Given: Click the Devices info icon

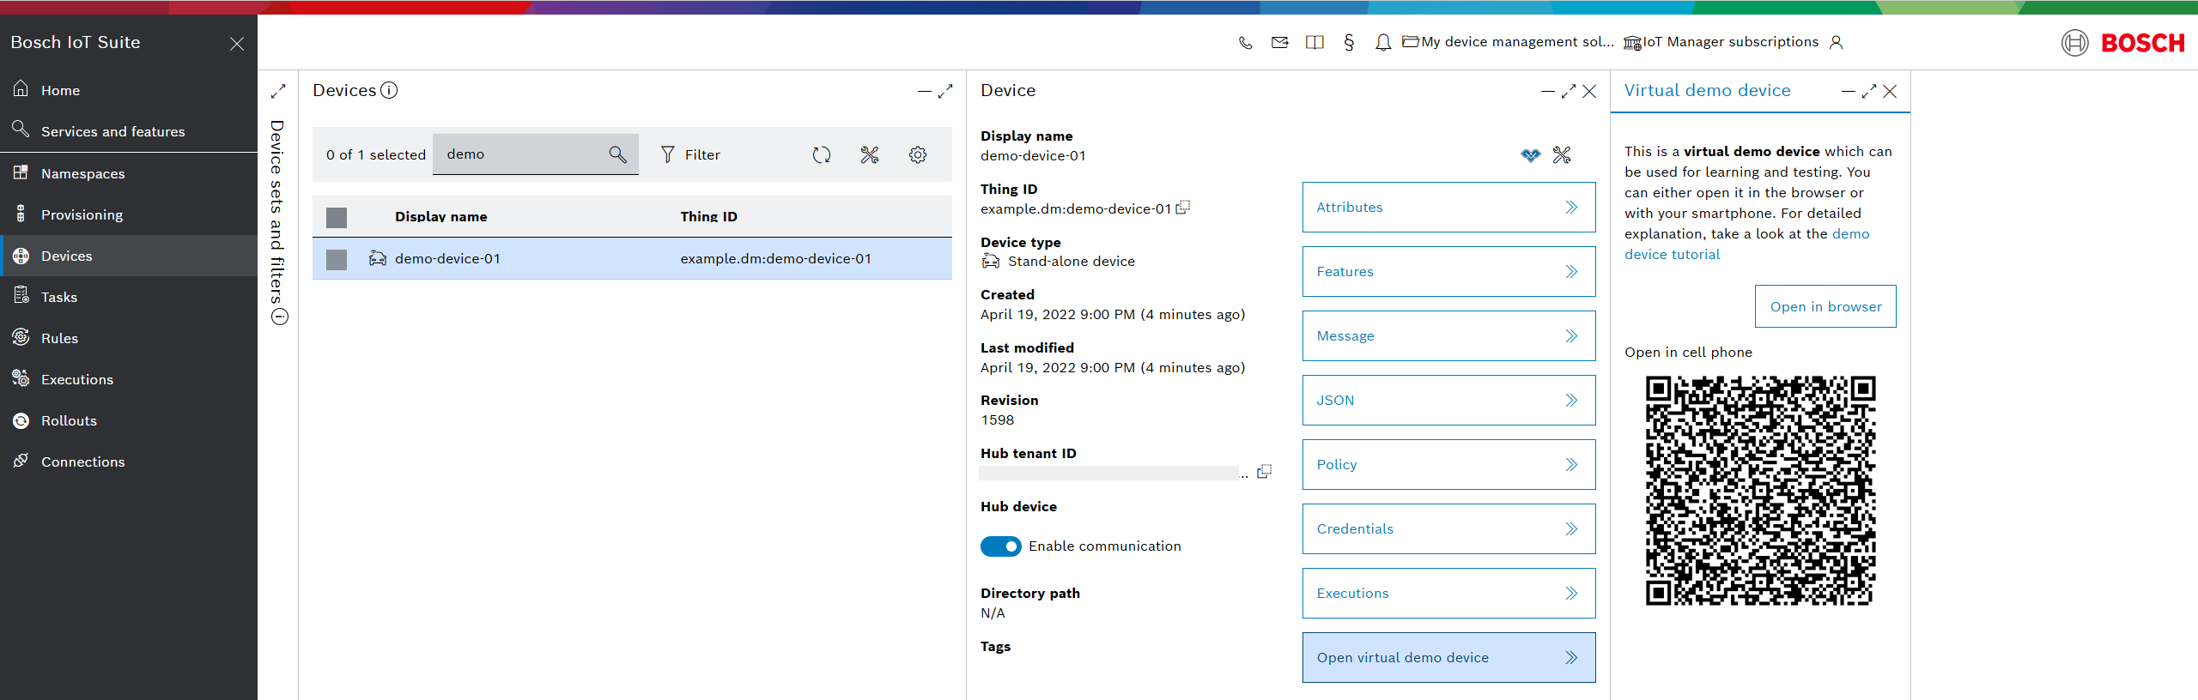Looking at the screenshot, I should 389,90.
